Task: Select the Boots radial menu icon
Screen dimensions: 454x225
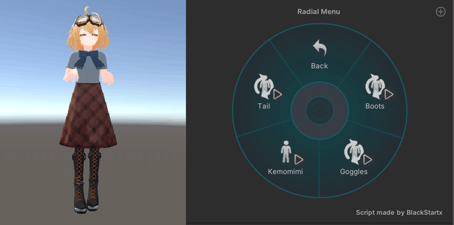Action: click(375, 87)
